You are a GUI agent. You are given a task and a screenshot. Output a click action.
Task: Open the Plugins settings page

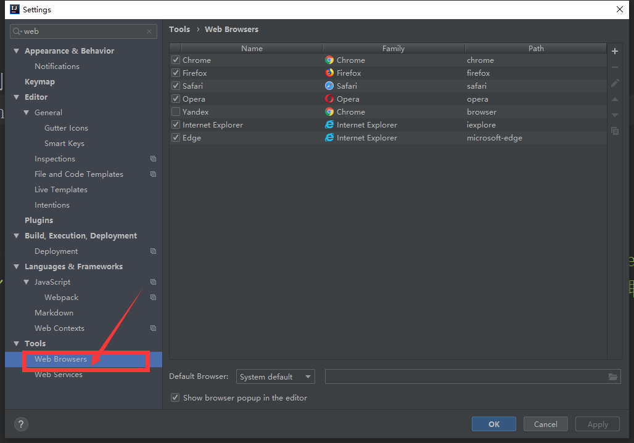pyautogui.click(x=39, y=221)
